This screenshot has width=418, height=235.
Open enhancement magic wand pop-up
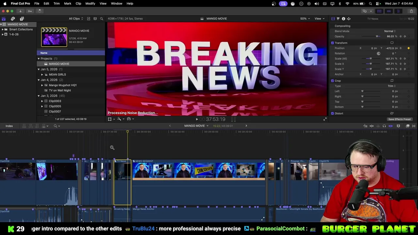[121, 119]
